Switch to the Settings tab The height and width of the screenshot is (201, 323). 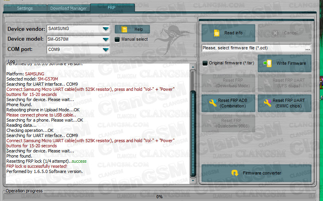point(25,8)
